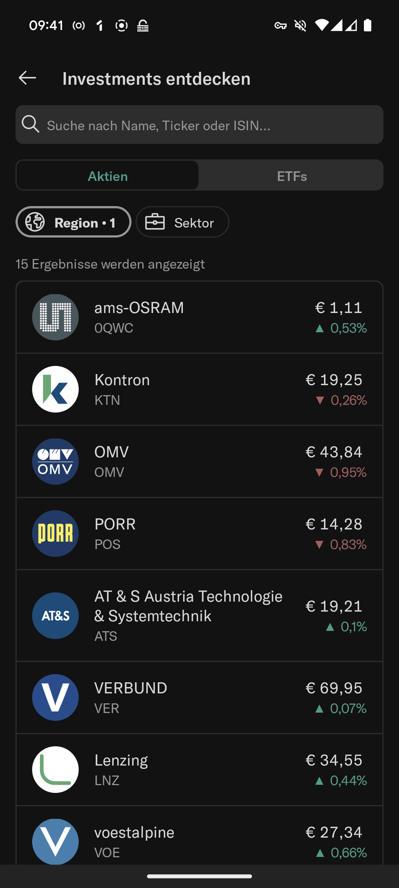Tap the AT&S logo icon
The image size is (399, 888).
click(55, 616)
